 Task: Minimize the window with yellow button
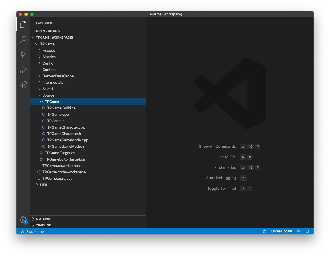click(x=26, y=14)
